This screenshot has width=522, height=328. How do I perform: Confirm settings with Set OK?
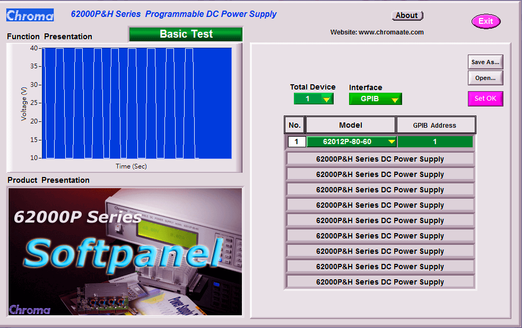[485, 99]
